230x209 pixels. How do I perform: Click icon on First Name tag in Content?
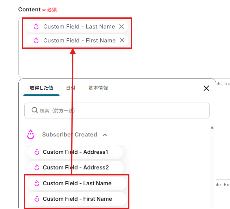36,41
